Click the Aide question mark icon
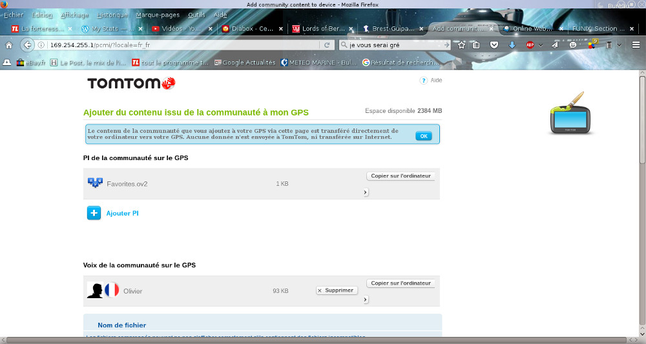The image size is (646, 344). pos(424,80)
